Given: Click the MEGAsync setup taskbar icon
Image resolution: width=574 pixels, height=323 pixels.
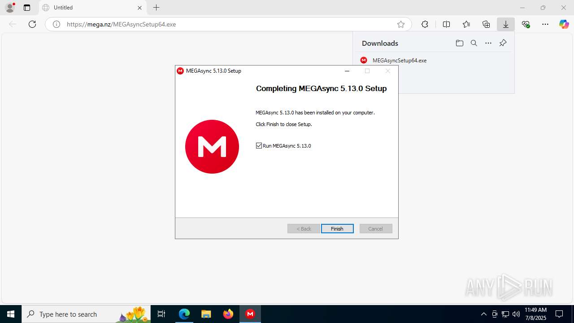Looking at the screenshot, I should point(250,314).
